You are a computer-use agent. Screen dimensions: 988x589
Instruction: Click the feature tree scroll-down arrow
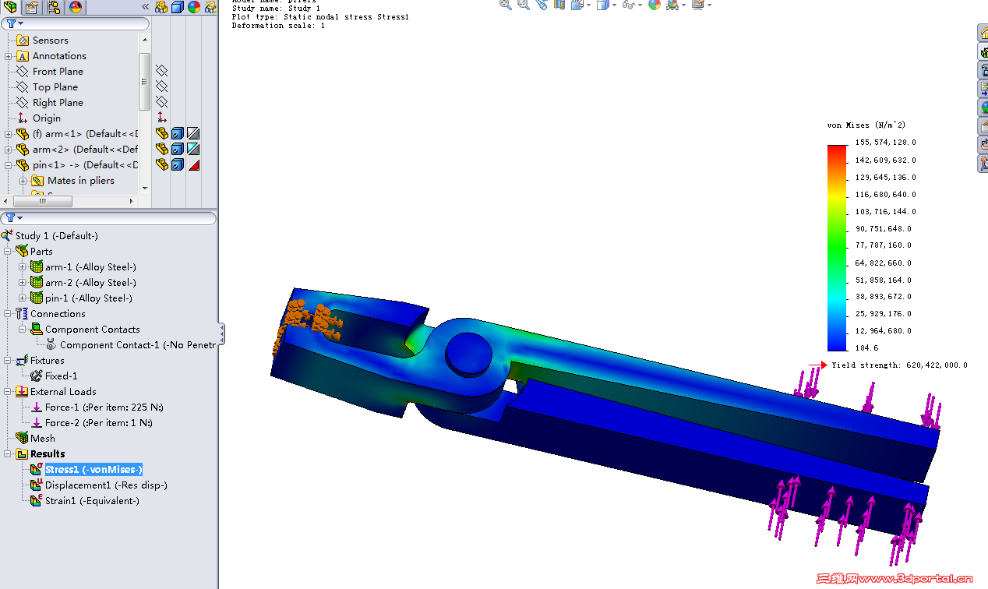pos(144,189)
